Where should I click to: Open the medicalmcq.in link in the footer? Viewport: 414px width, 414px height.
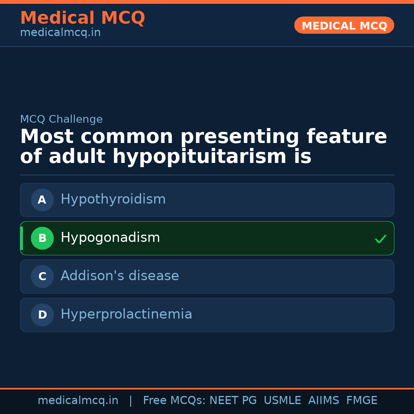(x=78, y=401)
